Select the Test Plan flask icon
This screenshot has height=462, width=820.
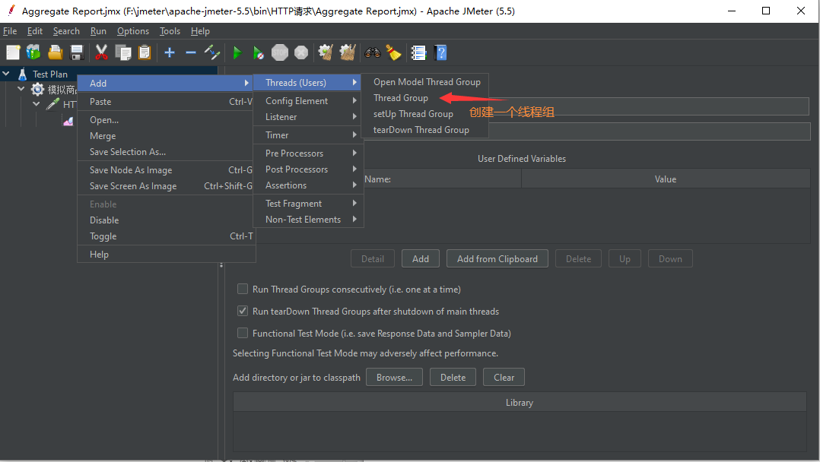(x=23, y=74)
